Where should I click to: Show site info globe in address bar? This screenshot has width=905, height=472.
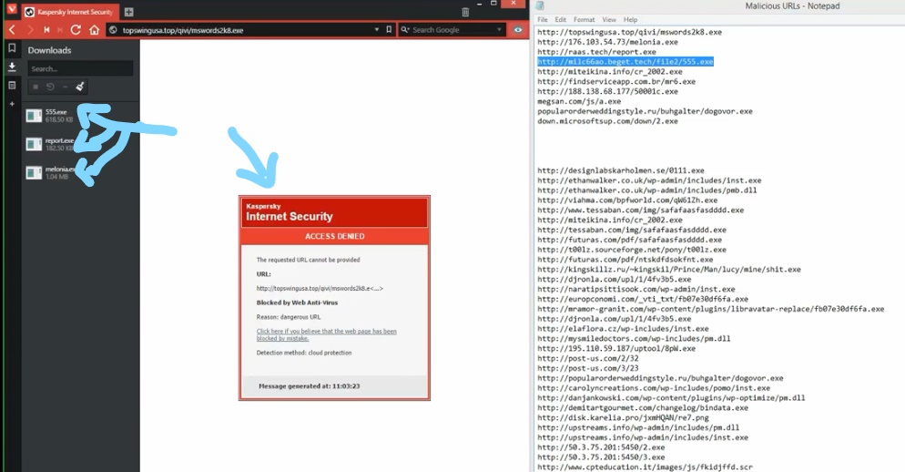click(x=113, y=30)
